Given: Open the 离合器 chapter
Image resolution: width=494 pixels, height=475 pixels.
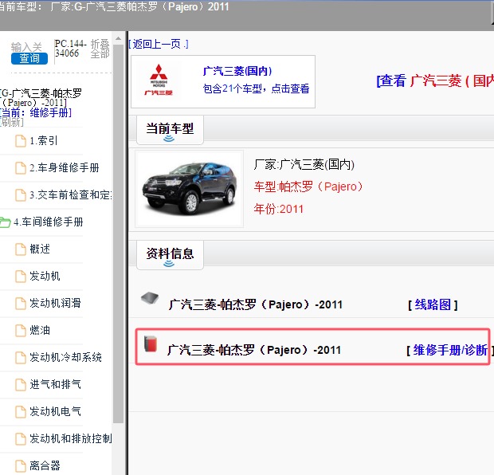Looking at the screenshot, I should coord(45,465).
